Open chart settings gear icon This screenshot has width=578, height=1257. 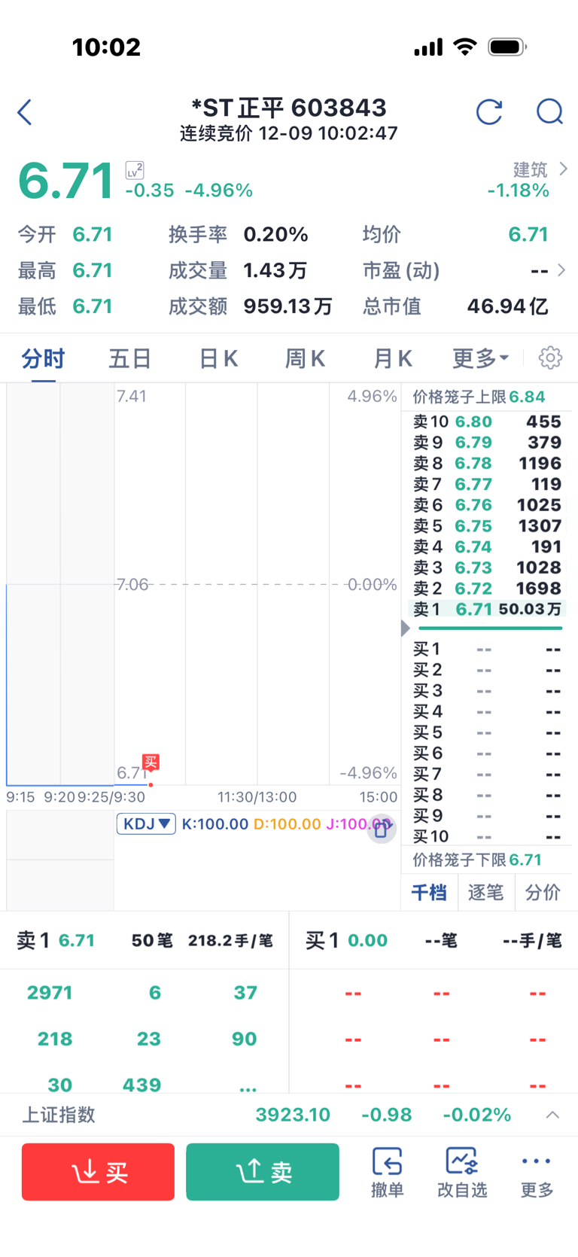coord(550,358)
